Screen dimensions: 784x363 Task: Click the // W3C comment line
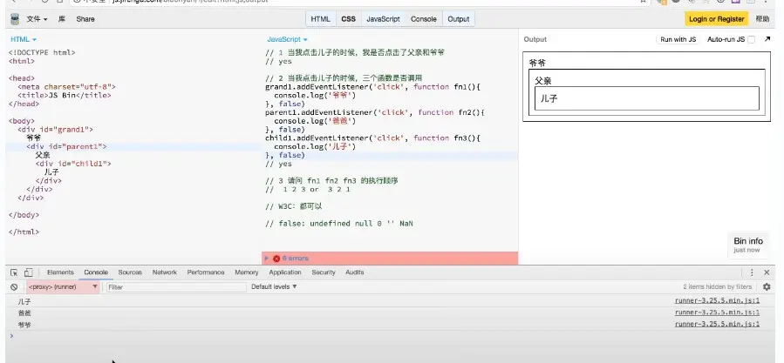296,206
